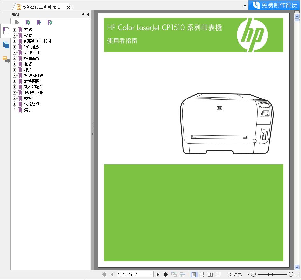
Task: Open the 解決問題 bookmark
Action: (32, 81)
